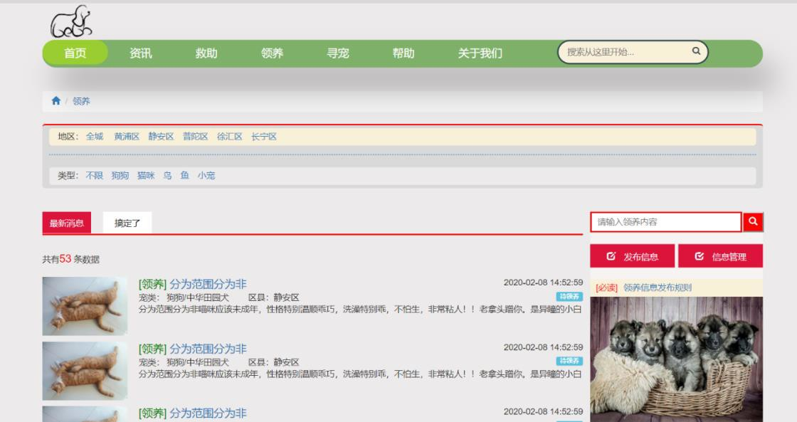Select pet type 狗狗
The image size is (797, 422).
pyautogui.click(x=120, y=175)
